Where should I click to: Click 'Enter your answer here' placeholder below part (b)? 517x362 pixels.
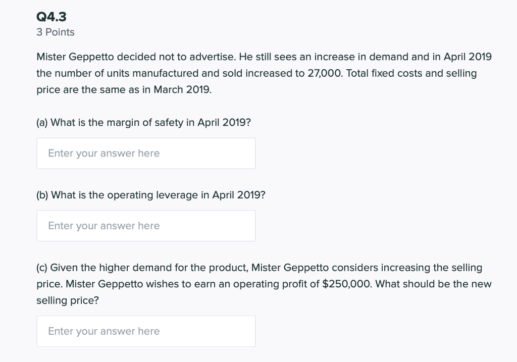(104, 226)
